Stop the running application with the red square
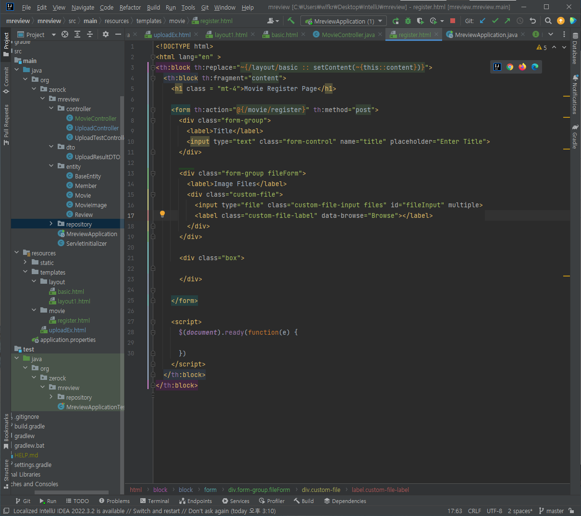Image resolution: width=581 pixels, height=516 pixels. pos(453,21)
